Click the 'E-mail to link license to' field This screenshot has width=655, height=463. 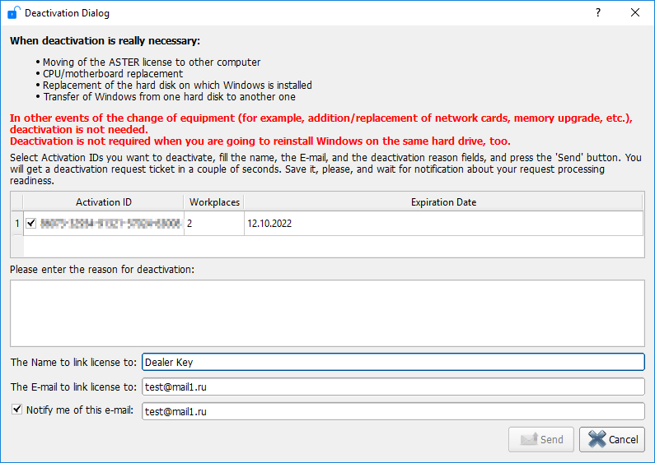coord(392,387)
